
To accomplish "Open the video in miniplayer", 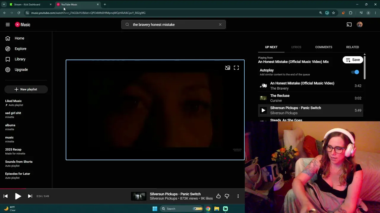I will point(227,68).
